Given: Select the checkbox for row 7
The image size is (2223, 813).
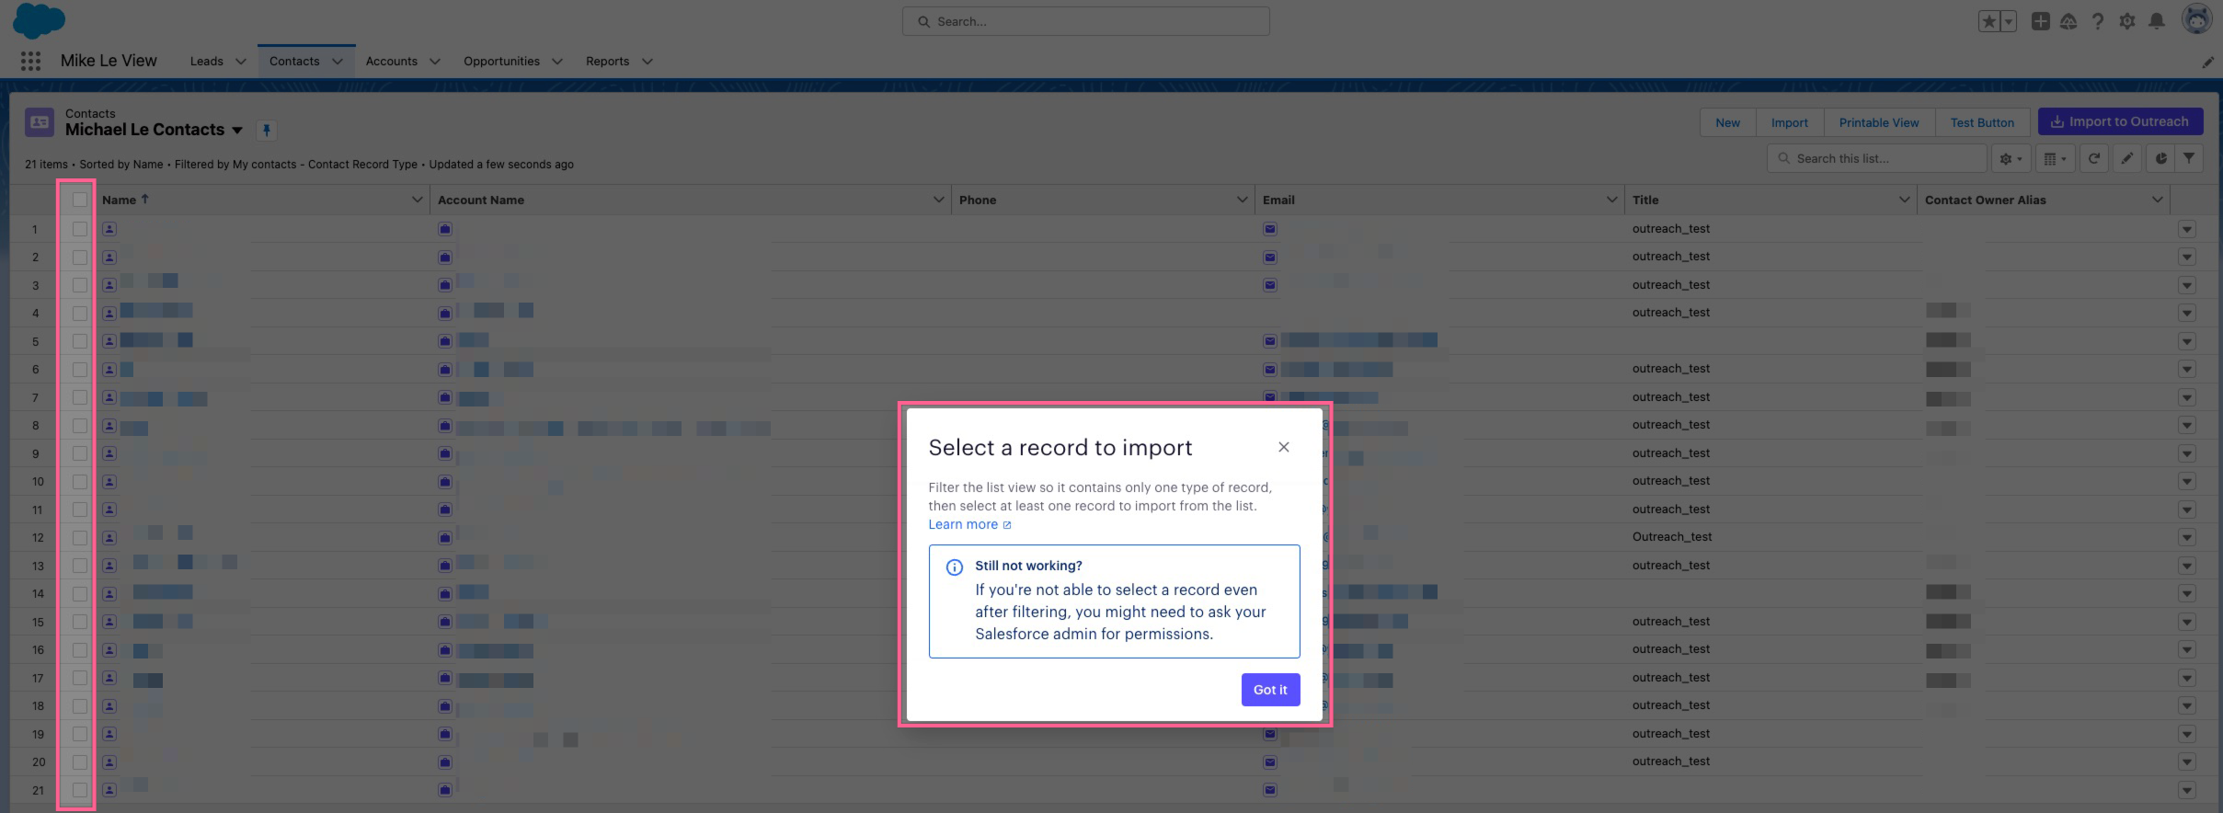Looking at the screenshot, I should point(80,397).
